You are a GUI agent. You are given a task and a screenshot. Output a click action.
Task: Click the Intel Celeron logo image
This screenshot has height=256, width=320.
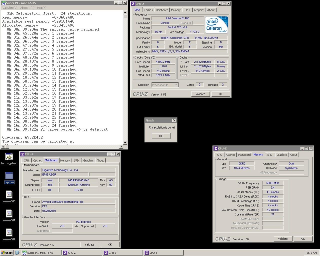(216, 25)
